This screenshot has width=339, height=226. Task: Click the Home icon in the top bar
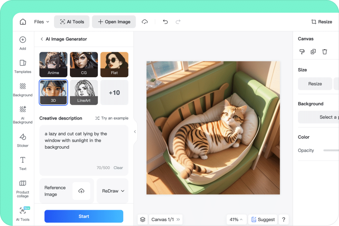[23, 22]
